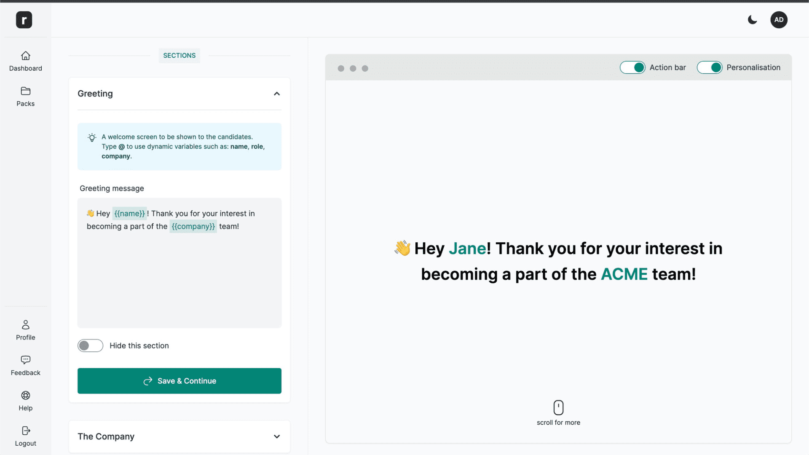Click the user avatar icon AD
809x455 pixels.
tap(778, 19)
